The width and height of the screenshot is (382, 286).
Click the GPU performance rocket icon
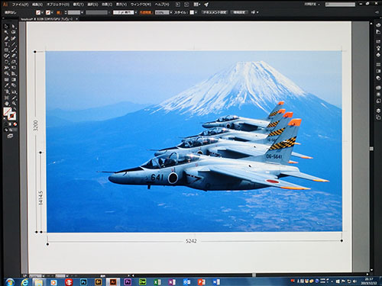(x=206, y=5)
